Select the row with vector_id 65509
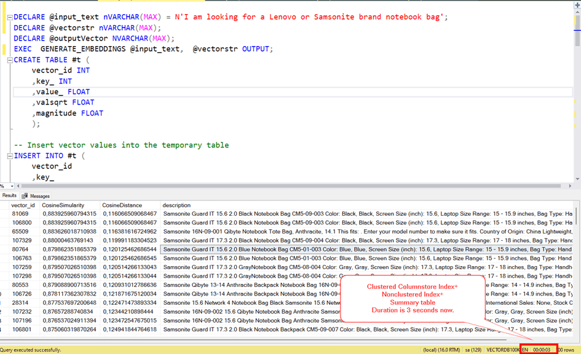Screen dimensions: 581x354 [x=25, y=232]
